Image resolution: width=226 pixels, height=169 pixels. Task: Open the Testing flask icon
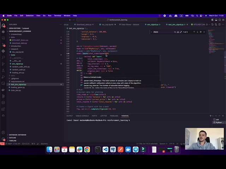[x=3, y=70]
